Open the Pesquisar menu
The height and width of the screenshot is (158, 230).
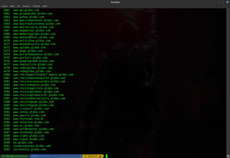[x=26, y=6]
